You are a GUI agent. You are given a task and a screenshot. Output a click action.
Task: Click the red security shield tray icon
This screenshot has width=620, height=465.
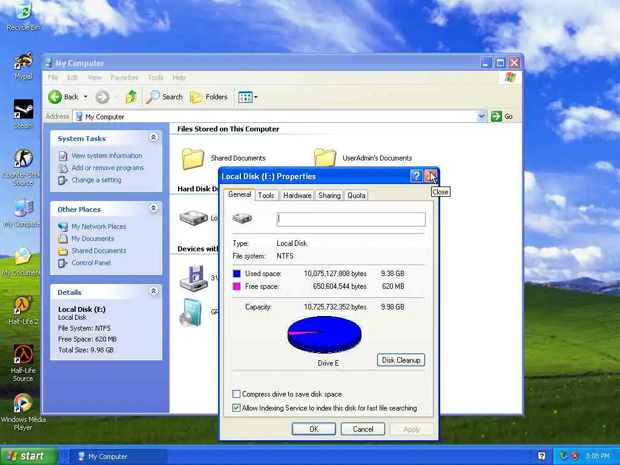click(575, 456)
